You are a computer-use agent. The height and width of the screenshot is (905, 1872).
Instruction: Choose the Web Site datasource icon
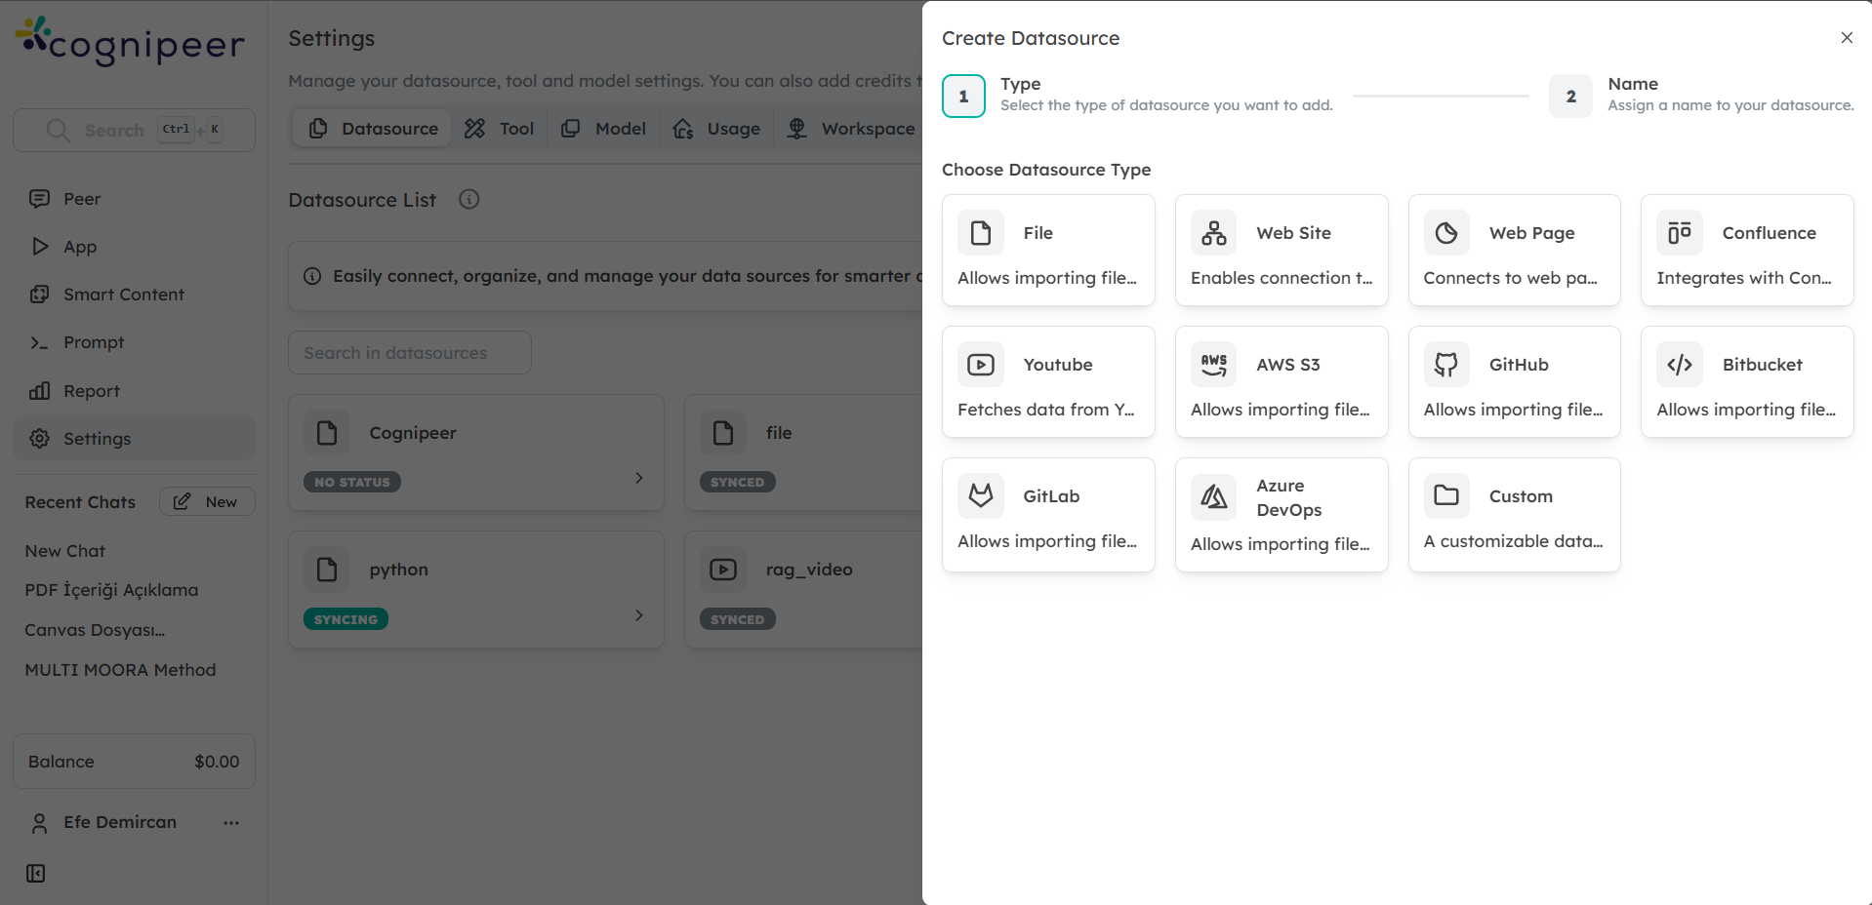click(x=1213, y=233)
